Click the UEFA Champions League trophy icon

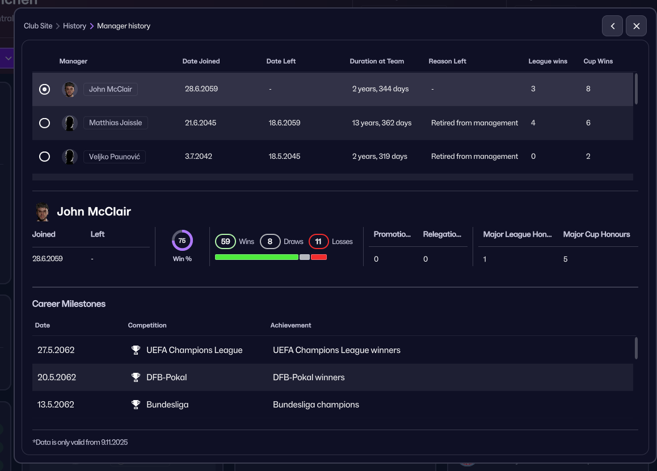coord(136,350)
